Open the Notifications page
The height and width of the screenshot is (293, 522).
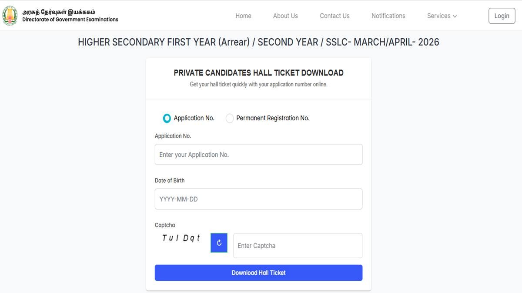(388, 16)
